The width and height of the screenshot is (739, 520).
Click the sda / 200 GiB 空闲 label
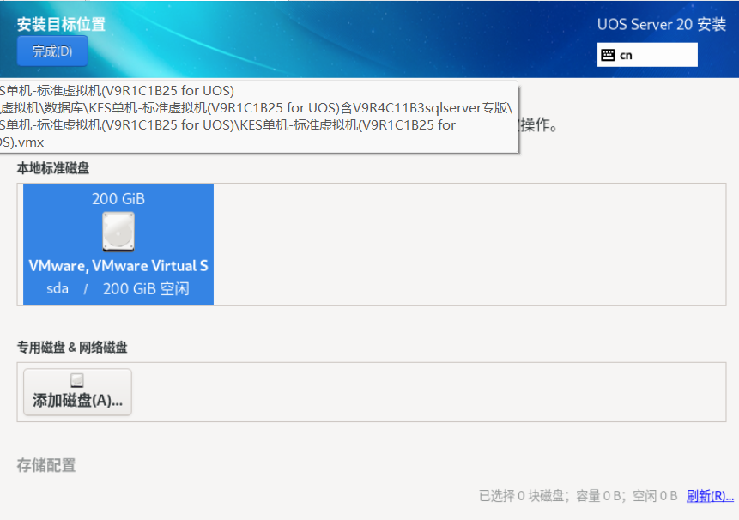point(118,288)
